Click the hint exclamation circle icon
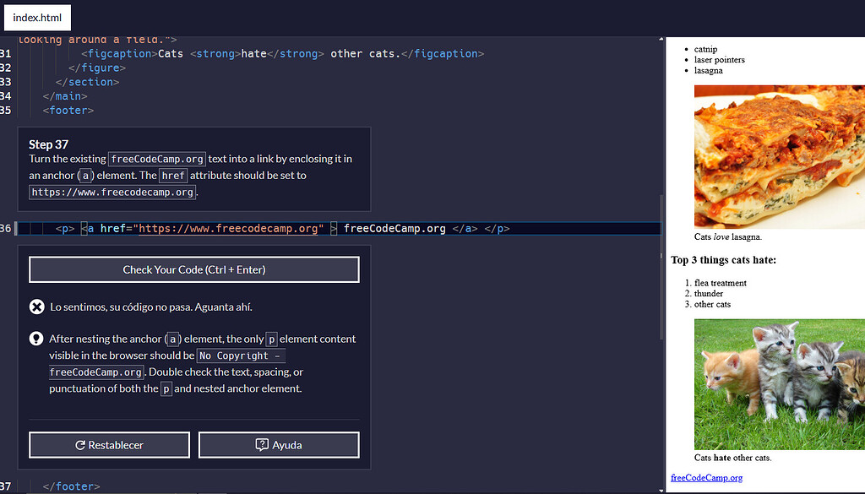This screenshot has width=865, height=494. [36, 339]
